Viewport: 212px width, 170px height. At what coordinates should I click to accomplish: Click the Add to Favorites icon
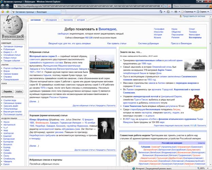pos(8,12)
